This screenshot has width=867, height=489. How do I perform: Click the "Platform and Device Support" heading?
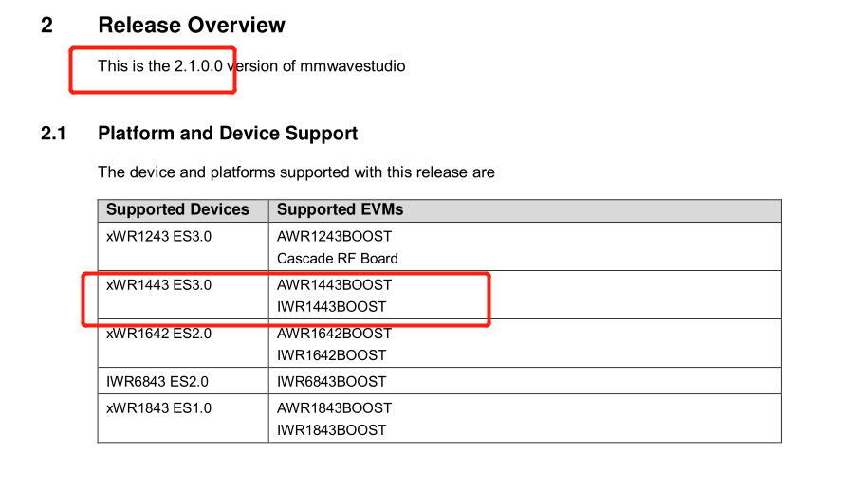[228, 134]
